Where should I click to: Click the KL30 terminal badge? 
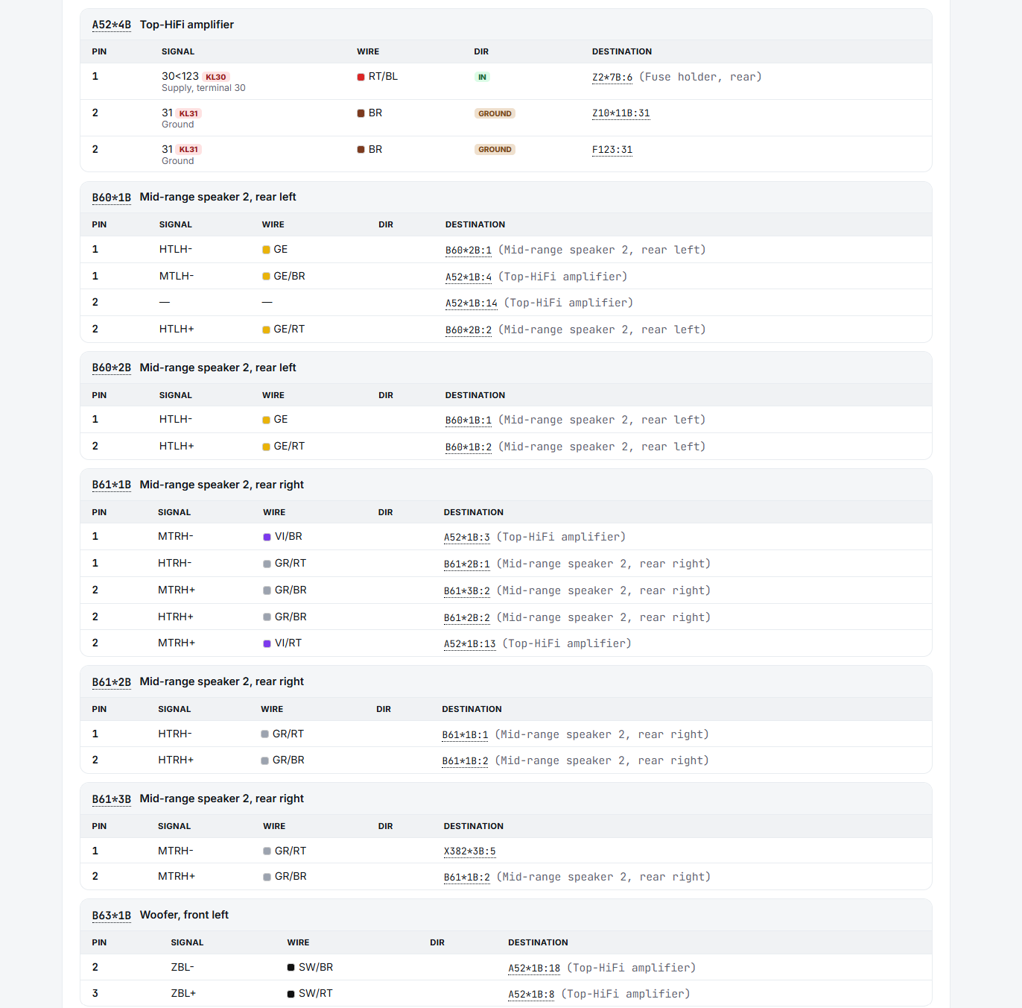click(216, 77)
